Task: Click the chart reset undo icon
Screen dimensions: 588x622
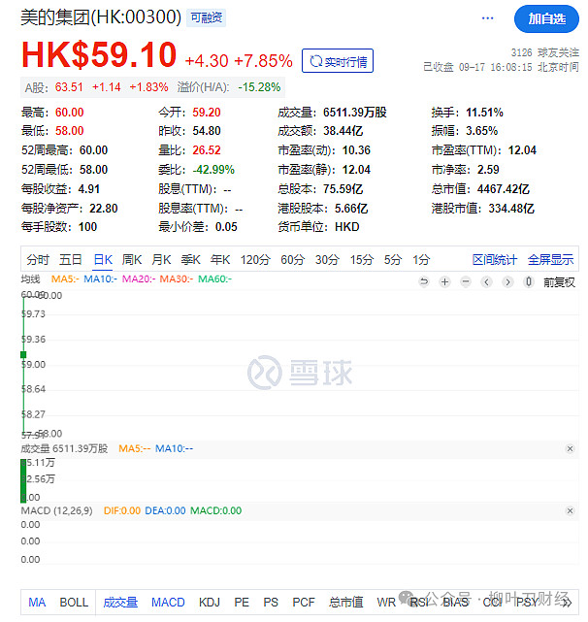Action: coord(424,282)
